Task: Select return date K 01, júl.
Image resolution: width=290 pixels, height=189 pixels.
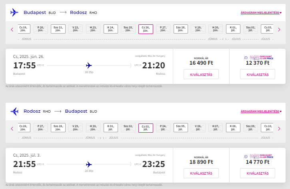Action: click(x=110, y=127)
